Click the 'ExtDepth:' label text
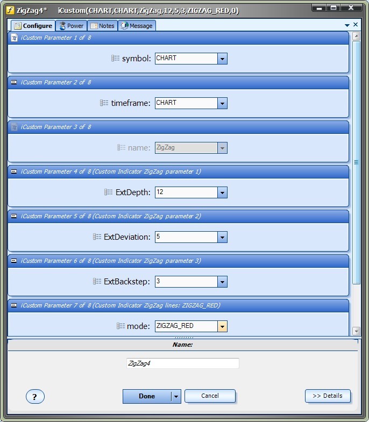Image resolution: width=369 pixels, height=422 pixels. (x=133, y=192)
